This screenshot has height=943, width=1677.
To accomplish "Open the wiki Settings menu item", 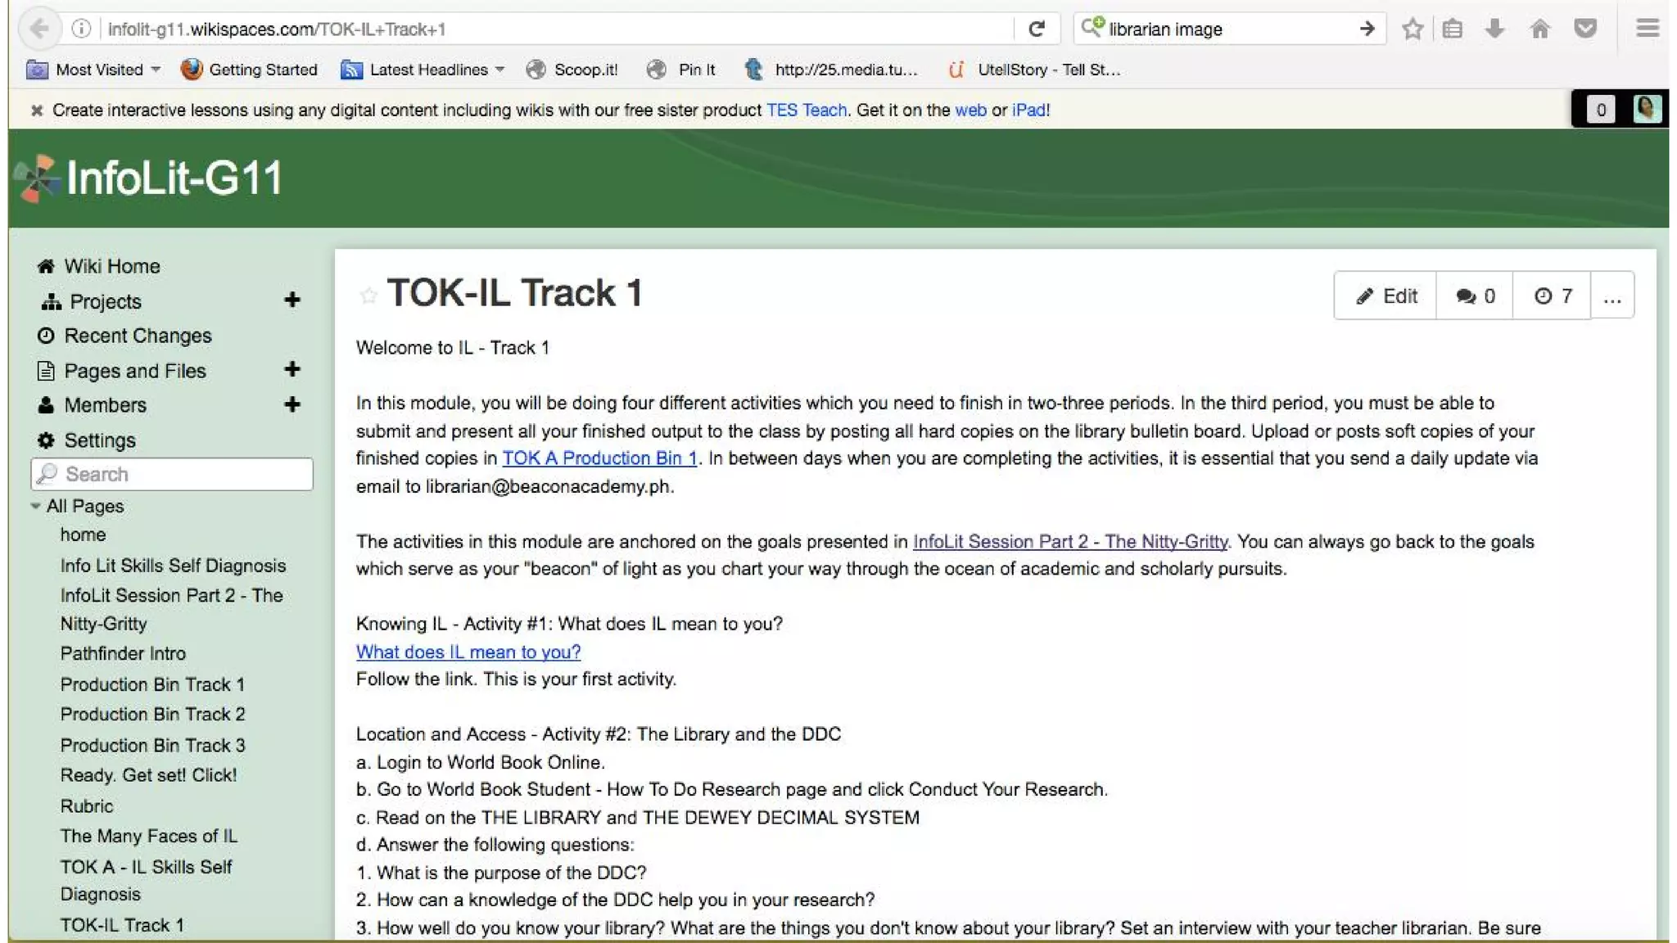I will pyautogui.click(x=99, y=440).
